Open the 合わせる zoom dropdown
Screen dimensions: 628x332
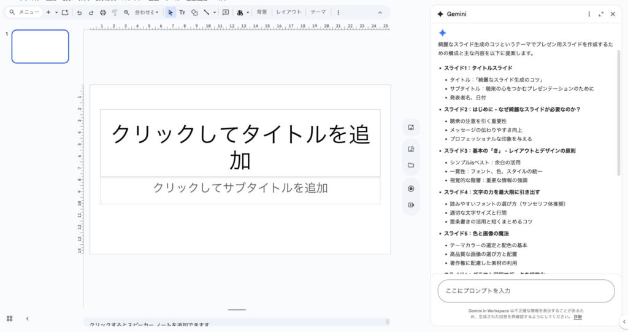click(x=147, y=12)
